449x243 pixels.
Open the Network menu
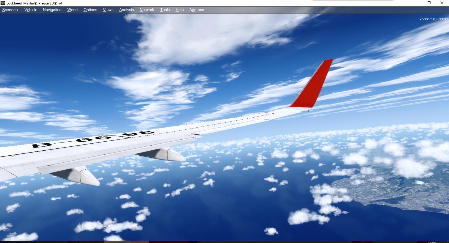click(147, 10)
